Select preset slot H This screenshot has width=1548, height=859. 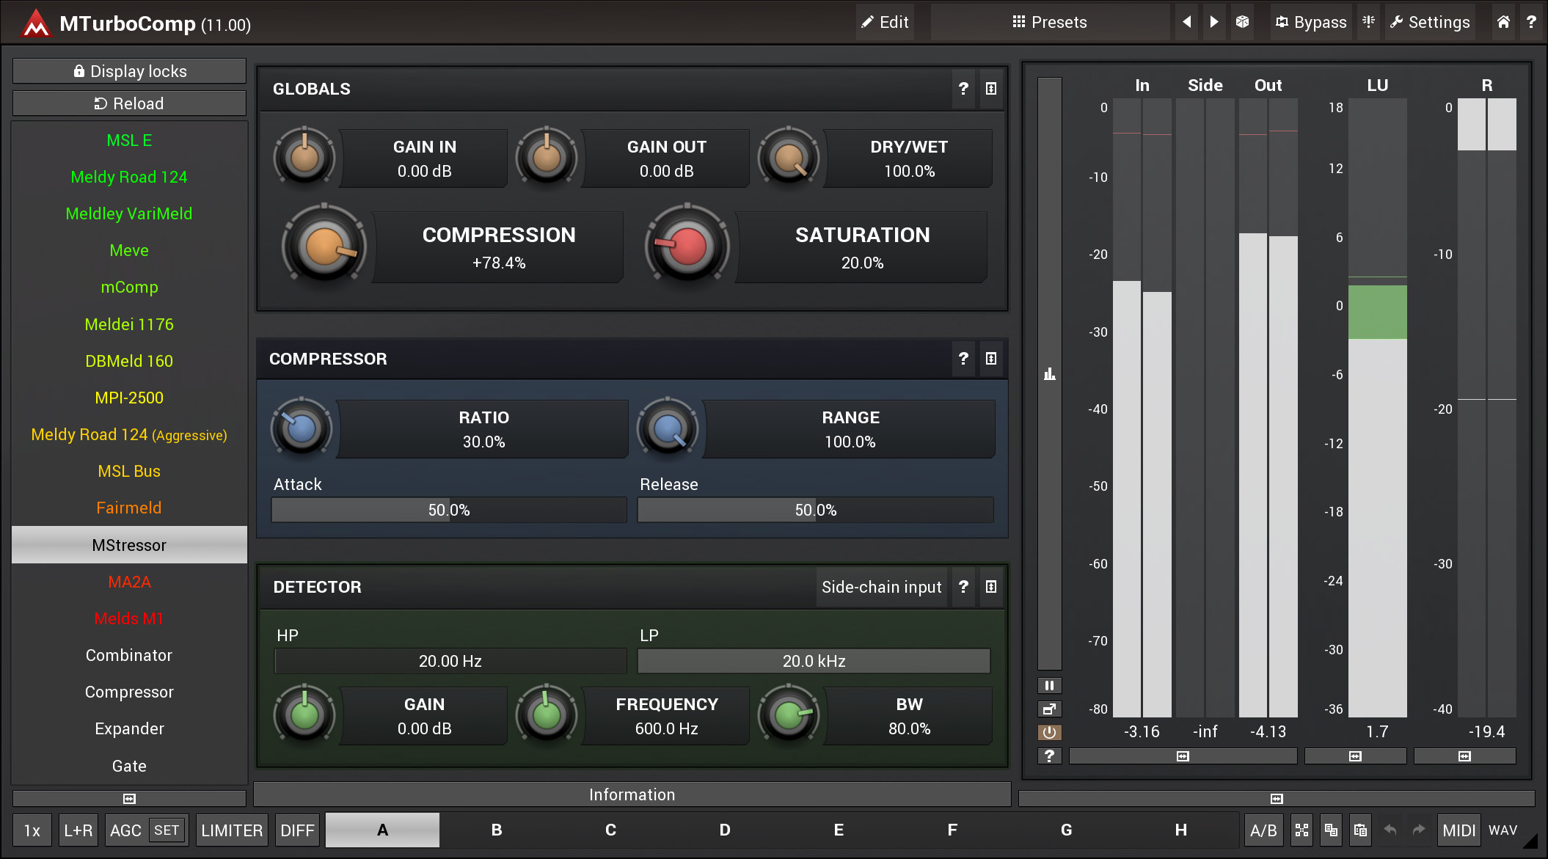click(x=1180, y=830)
